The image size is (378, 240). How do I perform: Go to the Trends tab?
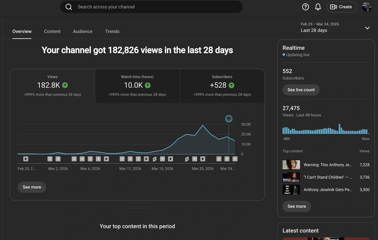[112, 31]
